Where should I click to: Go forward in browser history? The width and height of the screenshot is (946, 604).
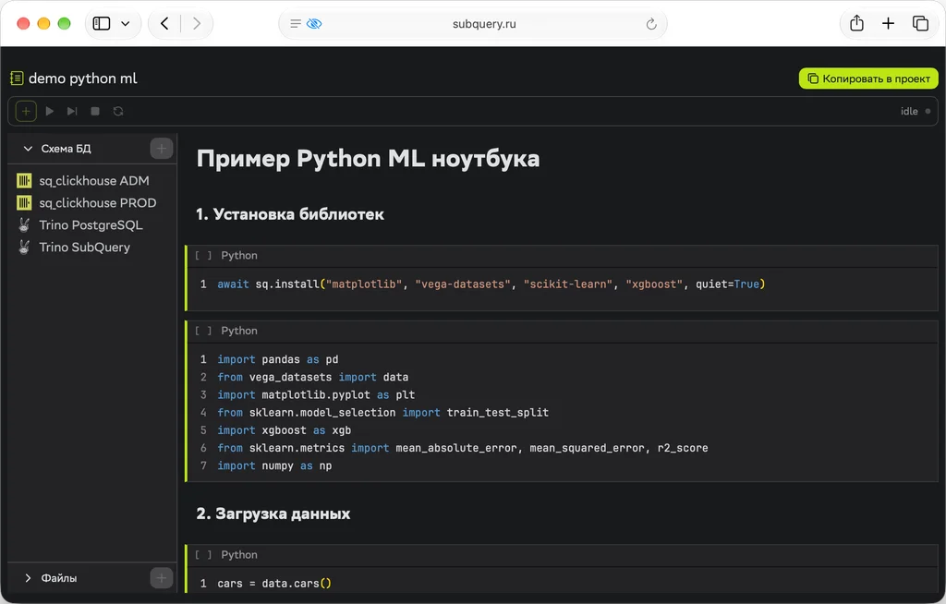coord(196,23)
